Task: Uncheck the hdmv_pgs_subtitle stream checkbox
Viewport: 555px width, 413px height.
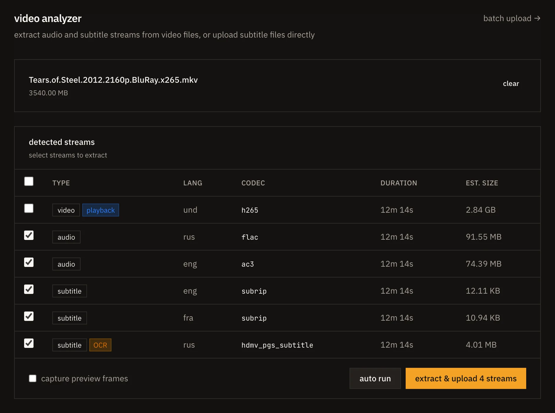Action: pos(29,343)
